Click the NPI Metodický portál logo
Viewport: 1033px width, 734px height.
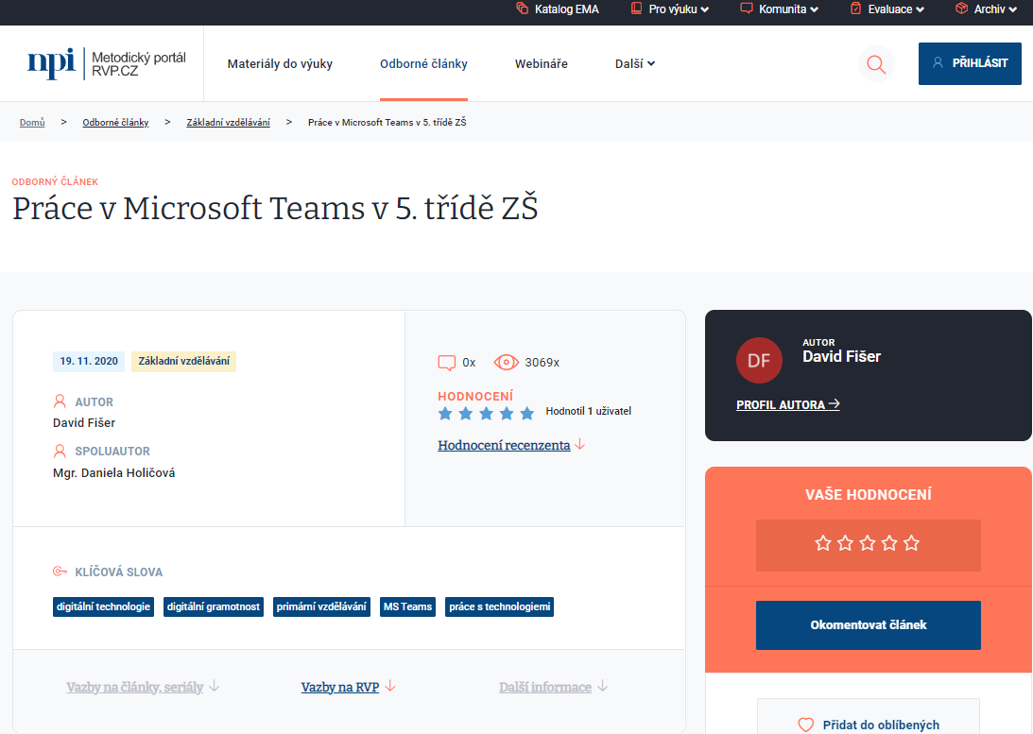coord(107,63)
